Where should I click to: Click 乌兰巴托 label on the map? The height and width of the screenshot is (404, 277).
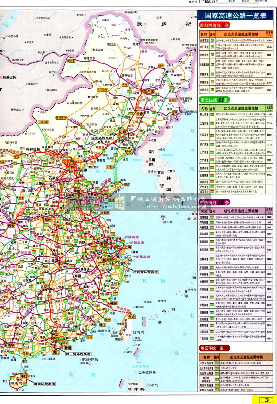pyautogui.click(x=9, y=77)
